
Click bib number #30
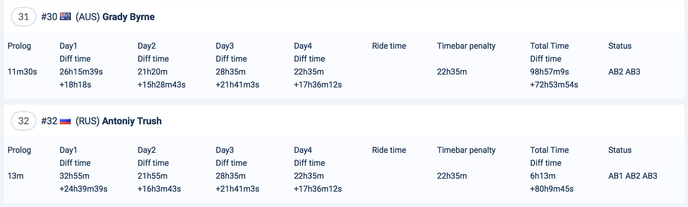(x=49, y=17)
